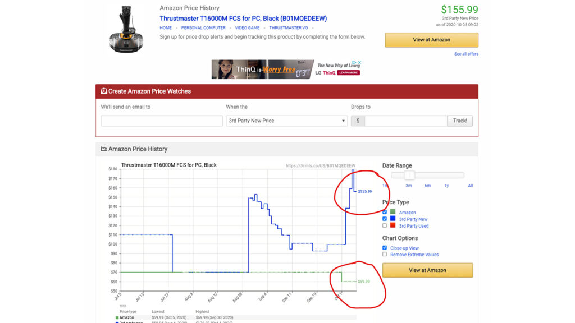
Task: Open the 3rd Party New Price dropdown
Action: pos(286,121)
